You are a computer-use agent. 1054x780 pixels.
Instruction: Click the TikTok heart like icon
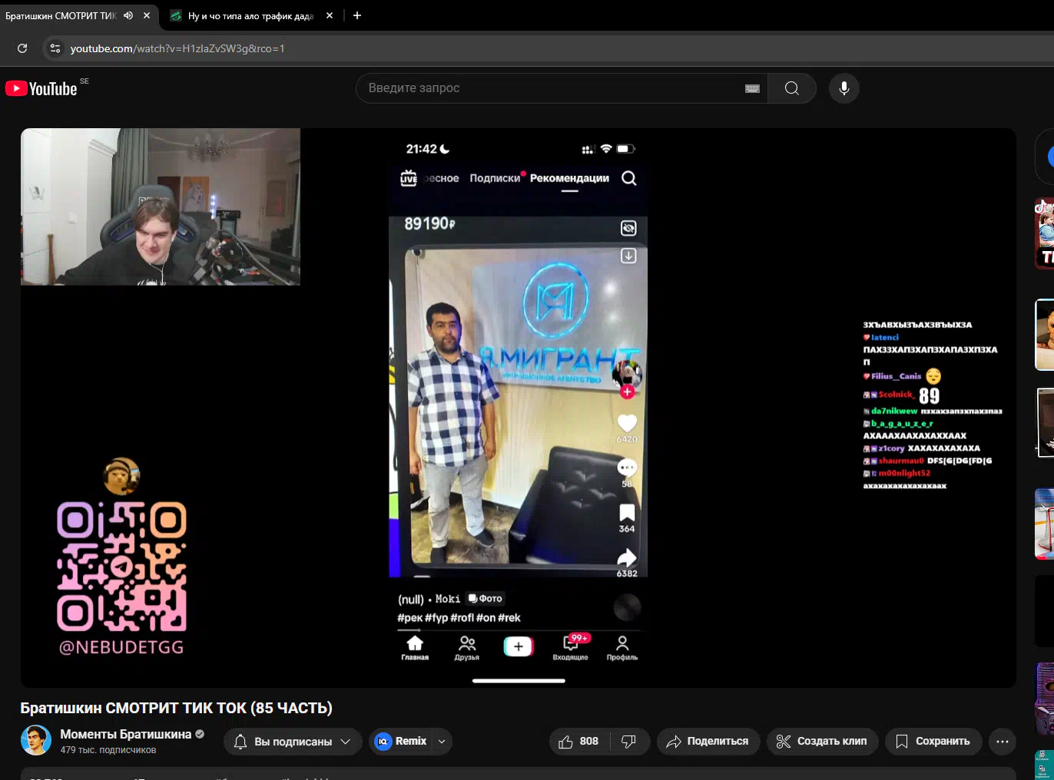[628, 422]
